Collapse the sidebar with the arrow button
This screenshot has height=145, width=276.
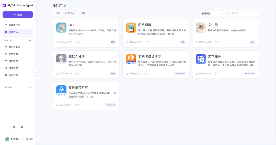pos(36,72)
